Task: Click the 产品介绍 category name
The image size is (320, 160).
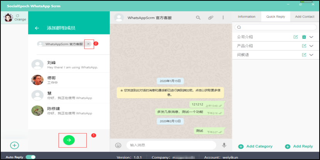Action: (245, 46)
